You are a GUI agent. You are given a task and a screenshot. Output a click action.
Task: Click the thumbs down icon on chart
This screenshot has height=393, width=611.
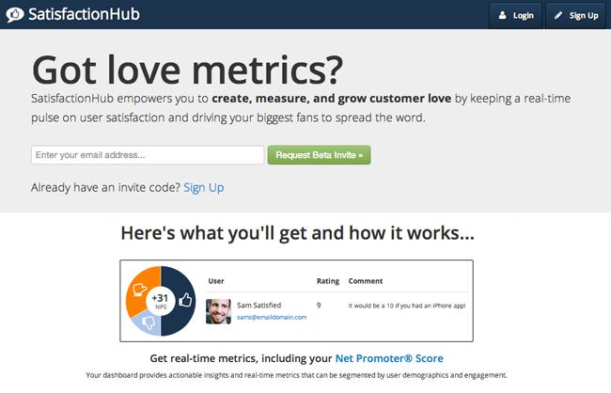(149, 322)
